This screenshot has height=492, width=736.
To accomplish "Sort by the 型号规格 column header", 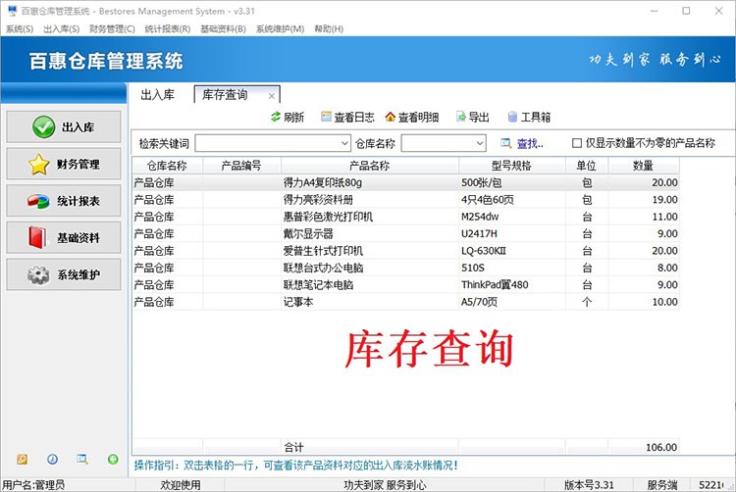I will coord(512,166).
